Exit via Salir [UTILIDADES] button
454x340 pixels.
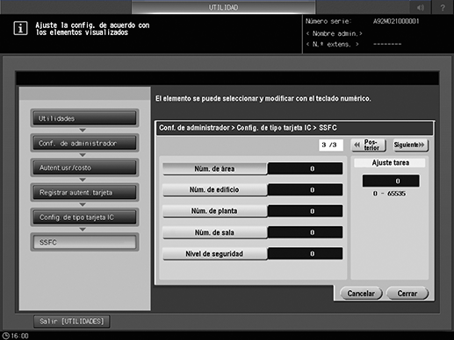pyautogui.click(x=72, y=322)
